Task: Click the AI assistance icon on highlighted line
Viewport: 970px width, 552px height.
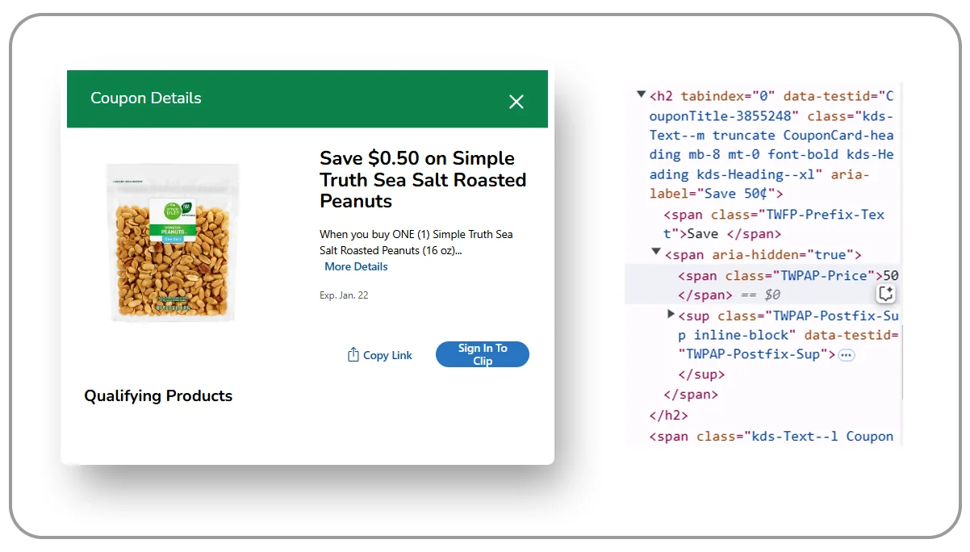Action: coord(886,294)
